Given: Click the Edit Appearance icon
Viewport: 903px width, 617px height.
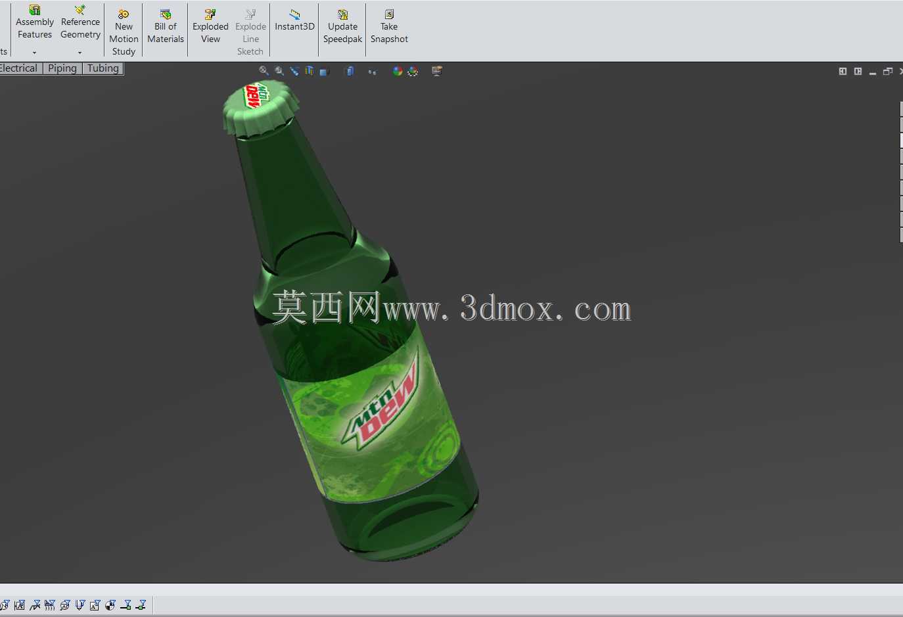Looking at the screenshot, I should tap(398, 71).
